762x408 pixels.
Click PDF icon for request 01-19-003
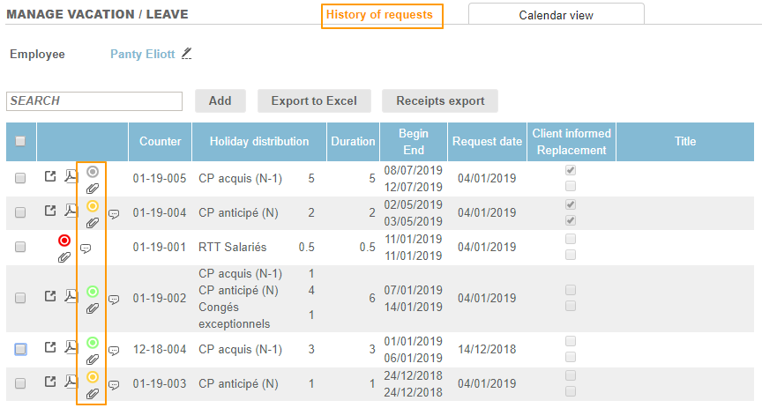click(x=71, y=383)
